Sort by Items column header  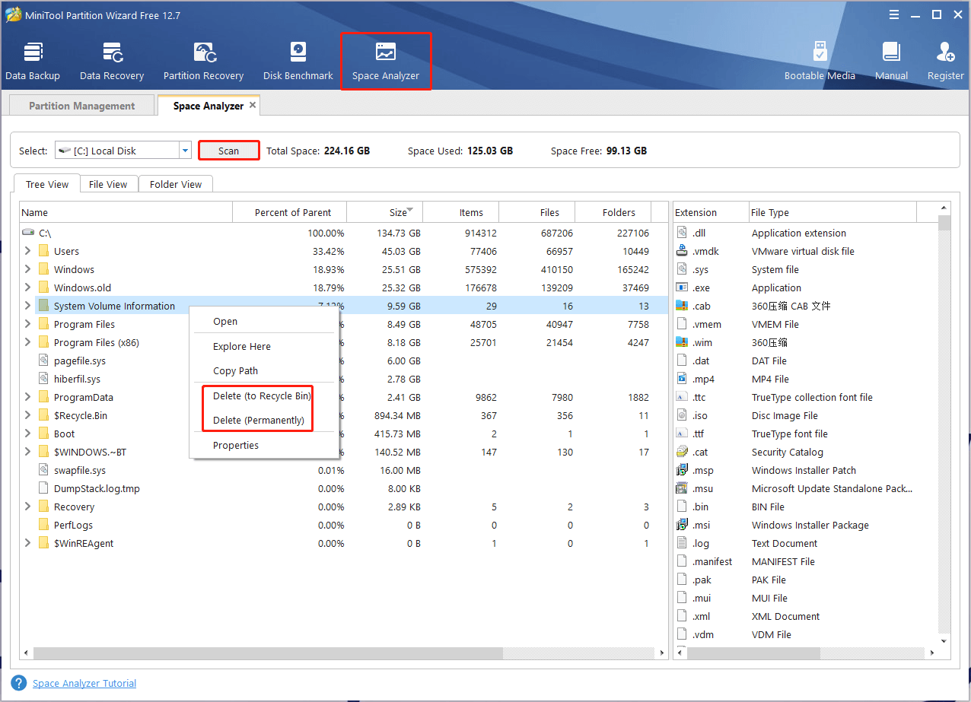(x=460, y=212)
